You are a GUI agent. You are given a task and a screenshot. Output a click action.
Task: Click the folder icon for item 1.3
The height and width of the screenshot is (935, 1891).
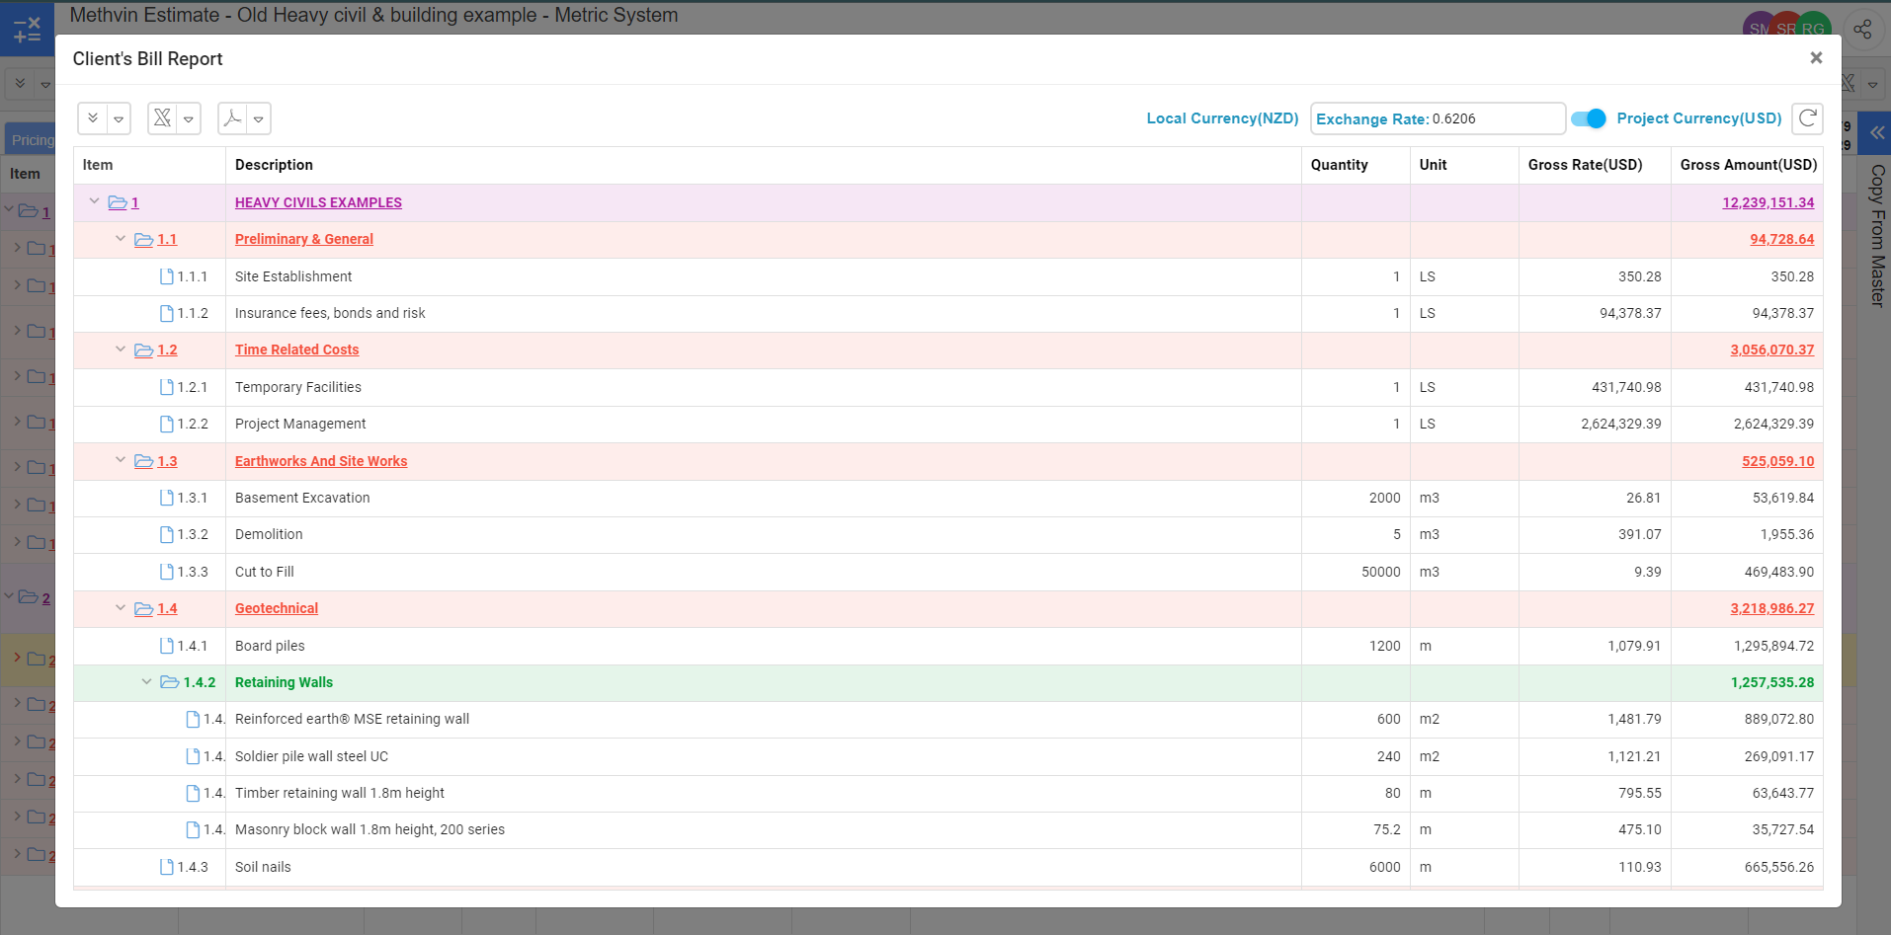[144, 461]
